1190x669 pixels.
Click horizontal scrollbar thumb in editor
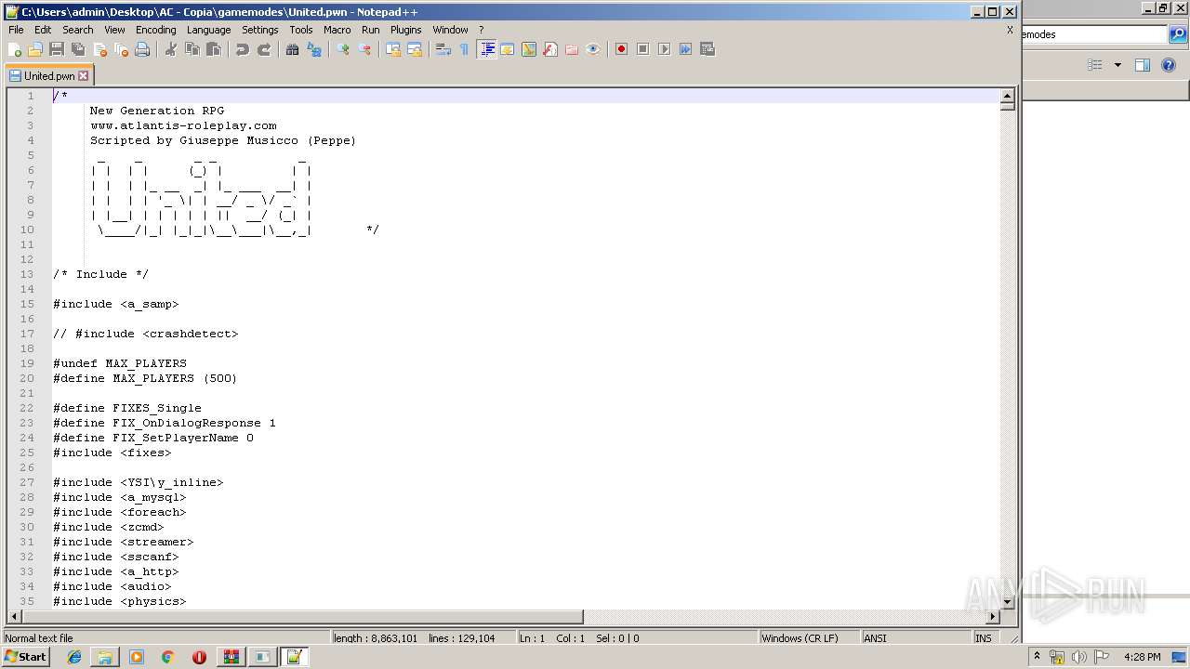pos(302,617)
